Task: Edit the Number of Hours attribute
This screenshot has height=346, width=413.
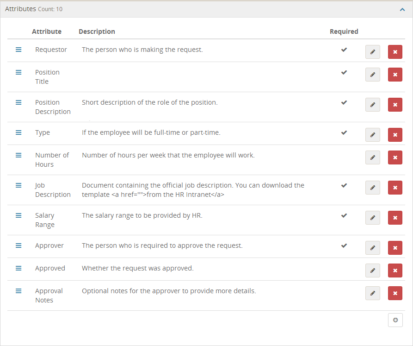Action: click(x=372, y=157)
